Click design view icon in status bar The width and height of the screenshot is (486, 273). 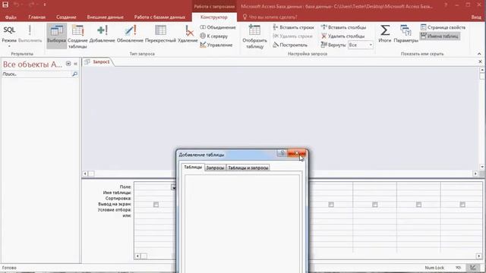click(472, 268)
